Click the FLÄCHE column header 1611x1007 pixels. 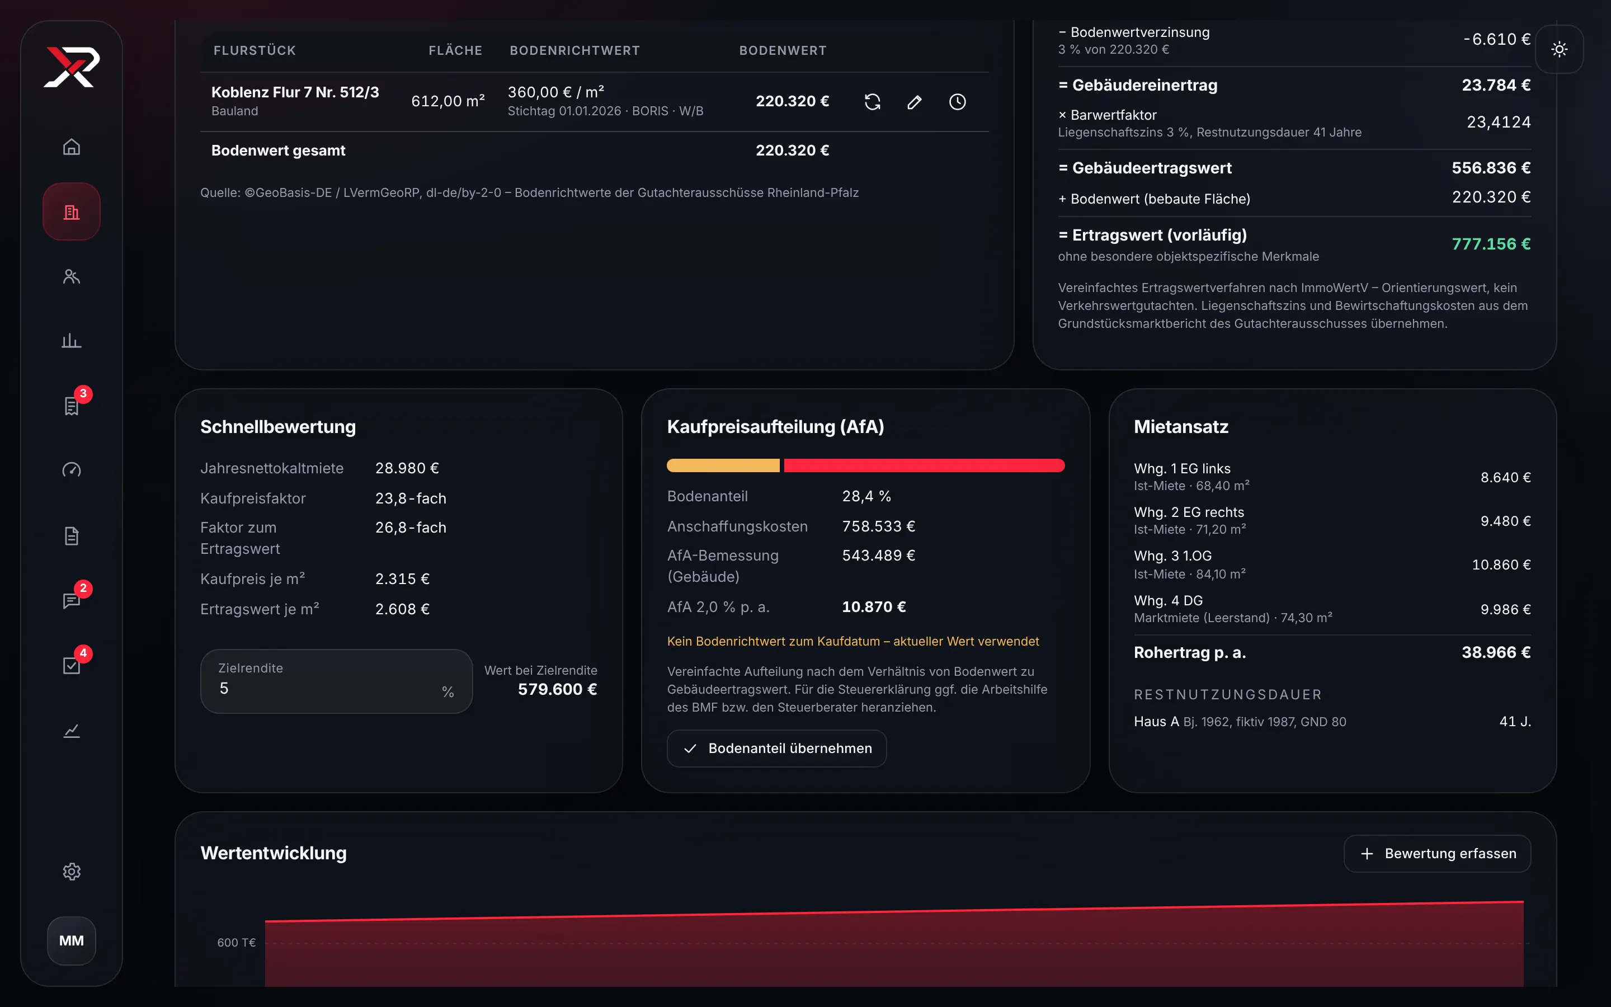tap(455, 50)
